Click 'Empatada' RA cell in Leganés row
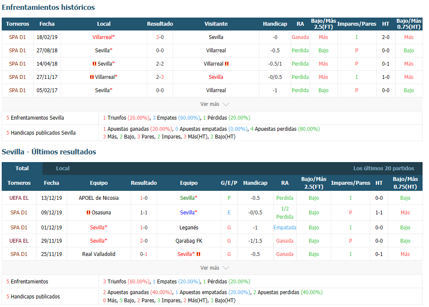Viewport: 429px width, 307px height. (285, 228)
